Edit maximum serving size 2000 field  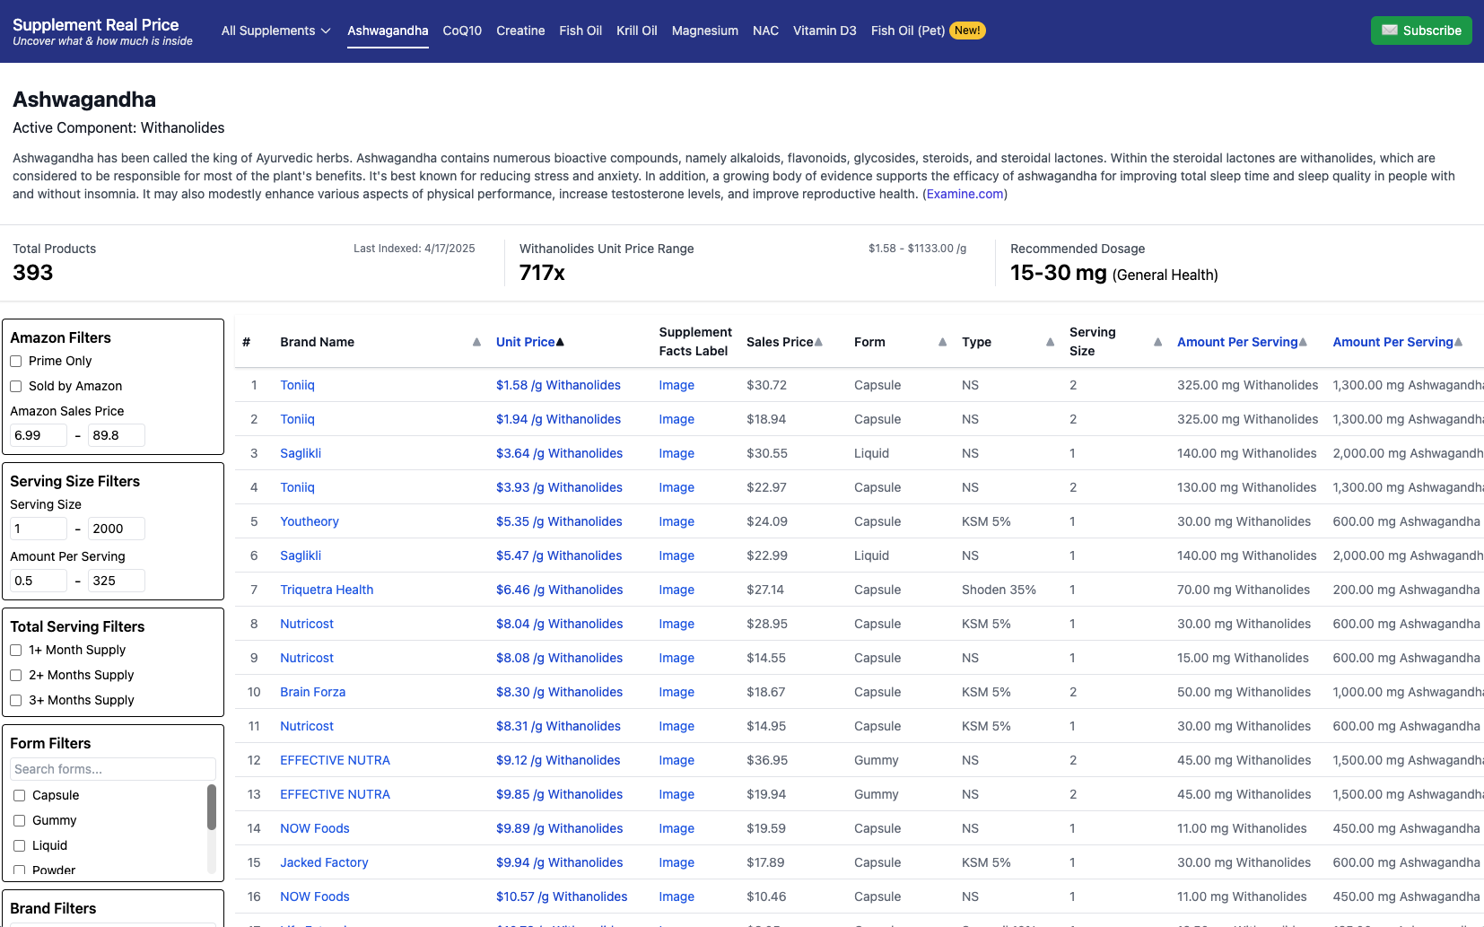tap(117, 529)
